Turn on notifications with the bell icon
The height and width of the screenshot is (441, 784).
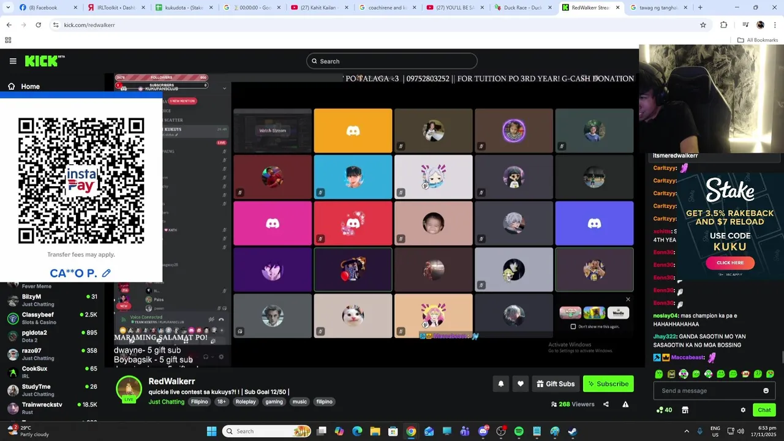point(500,384)
